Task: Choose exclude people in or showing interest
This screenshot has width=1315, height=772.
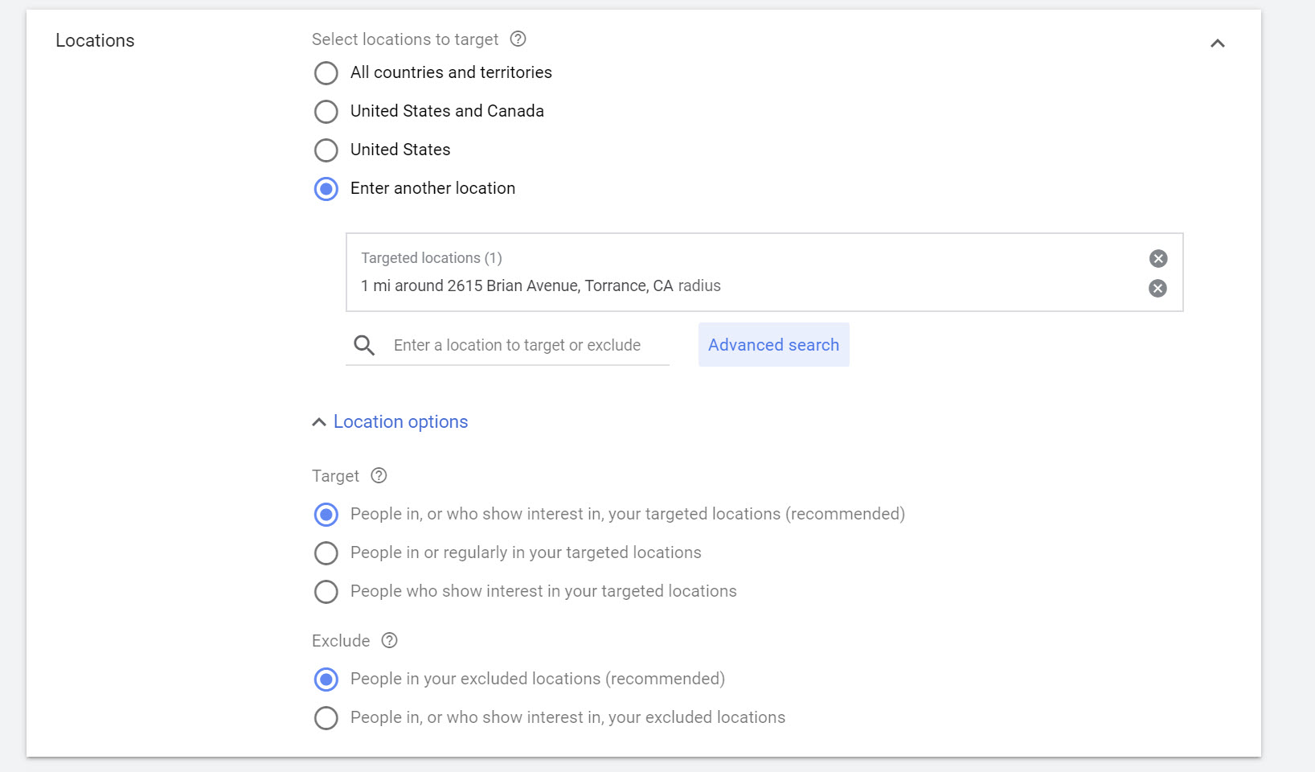Action: pyautogui.click(x=326, y=718)
